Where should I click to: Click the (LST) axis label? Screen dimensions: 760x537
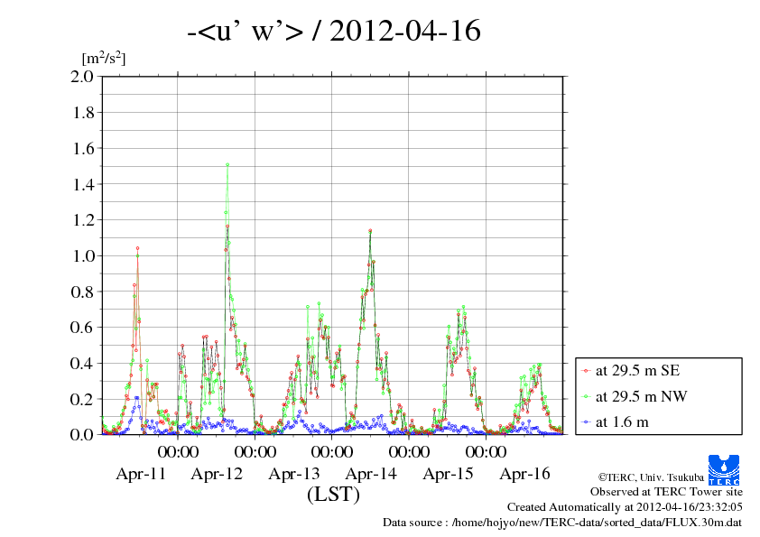coord(333,495)
